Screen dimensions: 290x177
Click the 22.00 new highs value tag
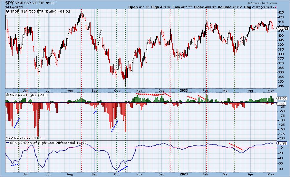click(282, 98)
